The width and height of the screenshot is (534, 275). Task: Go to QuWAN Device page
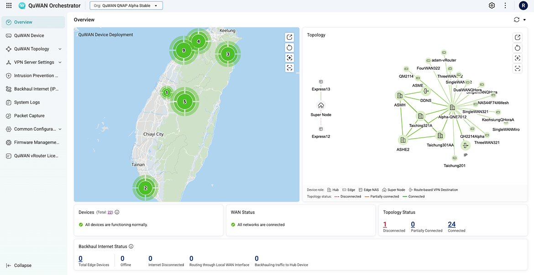pos(29,36)
